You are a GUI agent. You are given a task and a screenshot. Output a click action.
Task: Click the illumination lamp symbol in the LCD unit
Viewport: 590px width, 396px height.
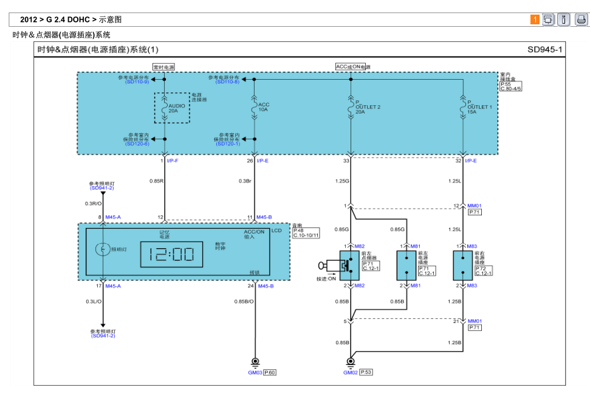102,249
